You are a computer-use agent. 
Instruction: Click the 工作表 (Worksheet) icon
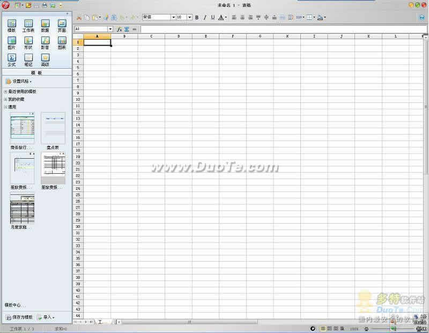pyautogui.click(x=28, y=24)
